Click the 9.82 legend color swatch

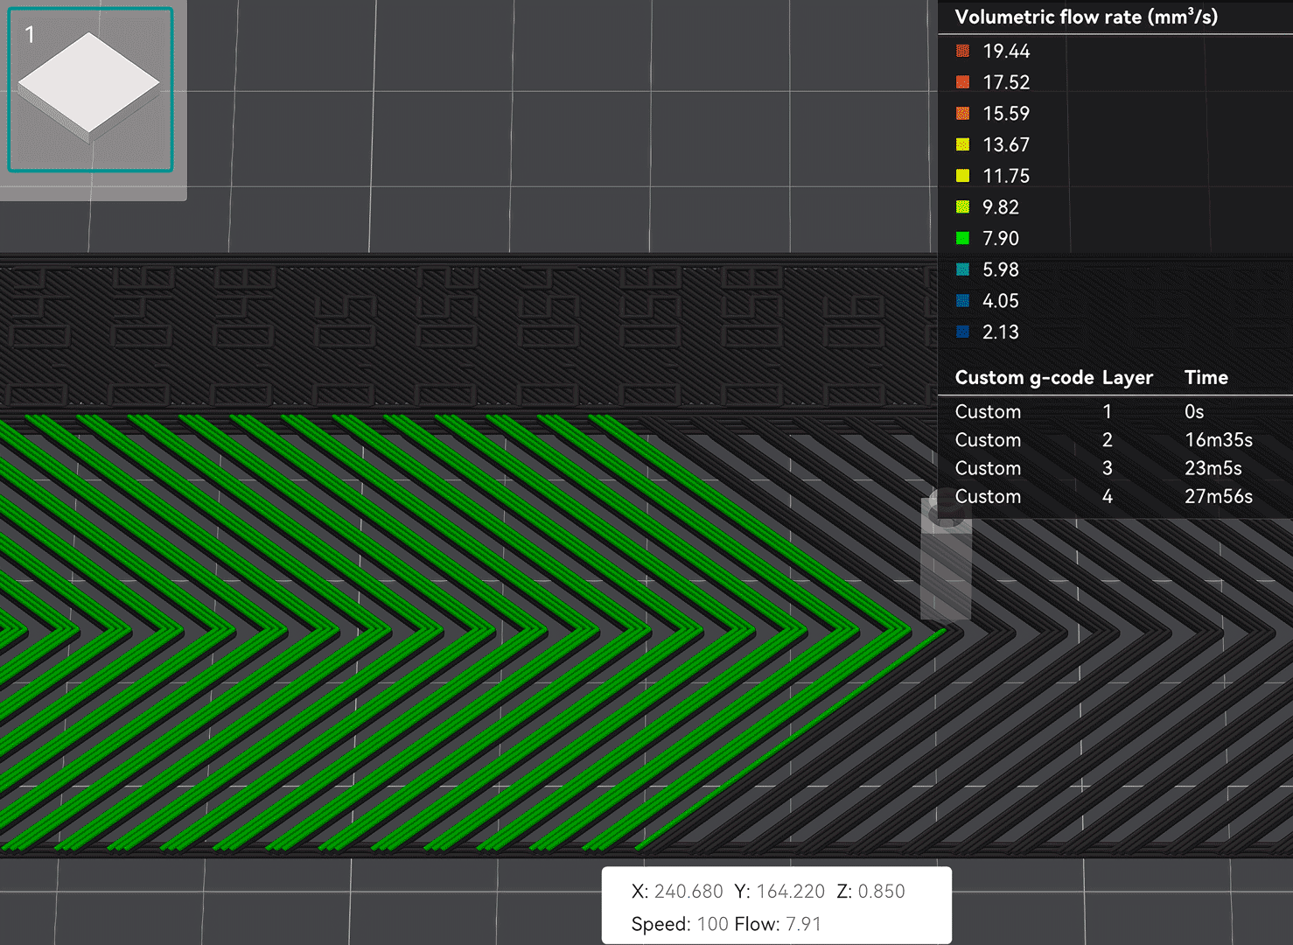[x=962, y=207]
